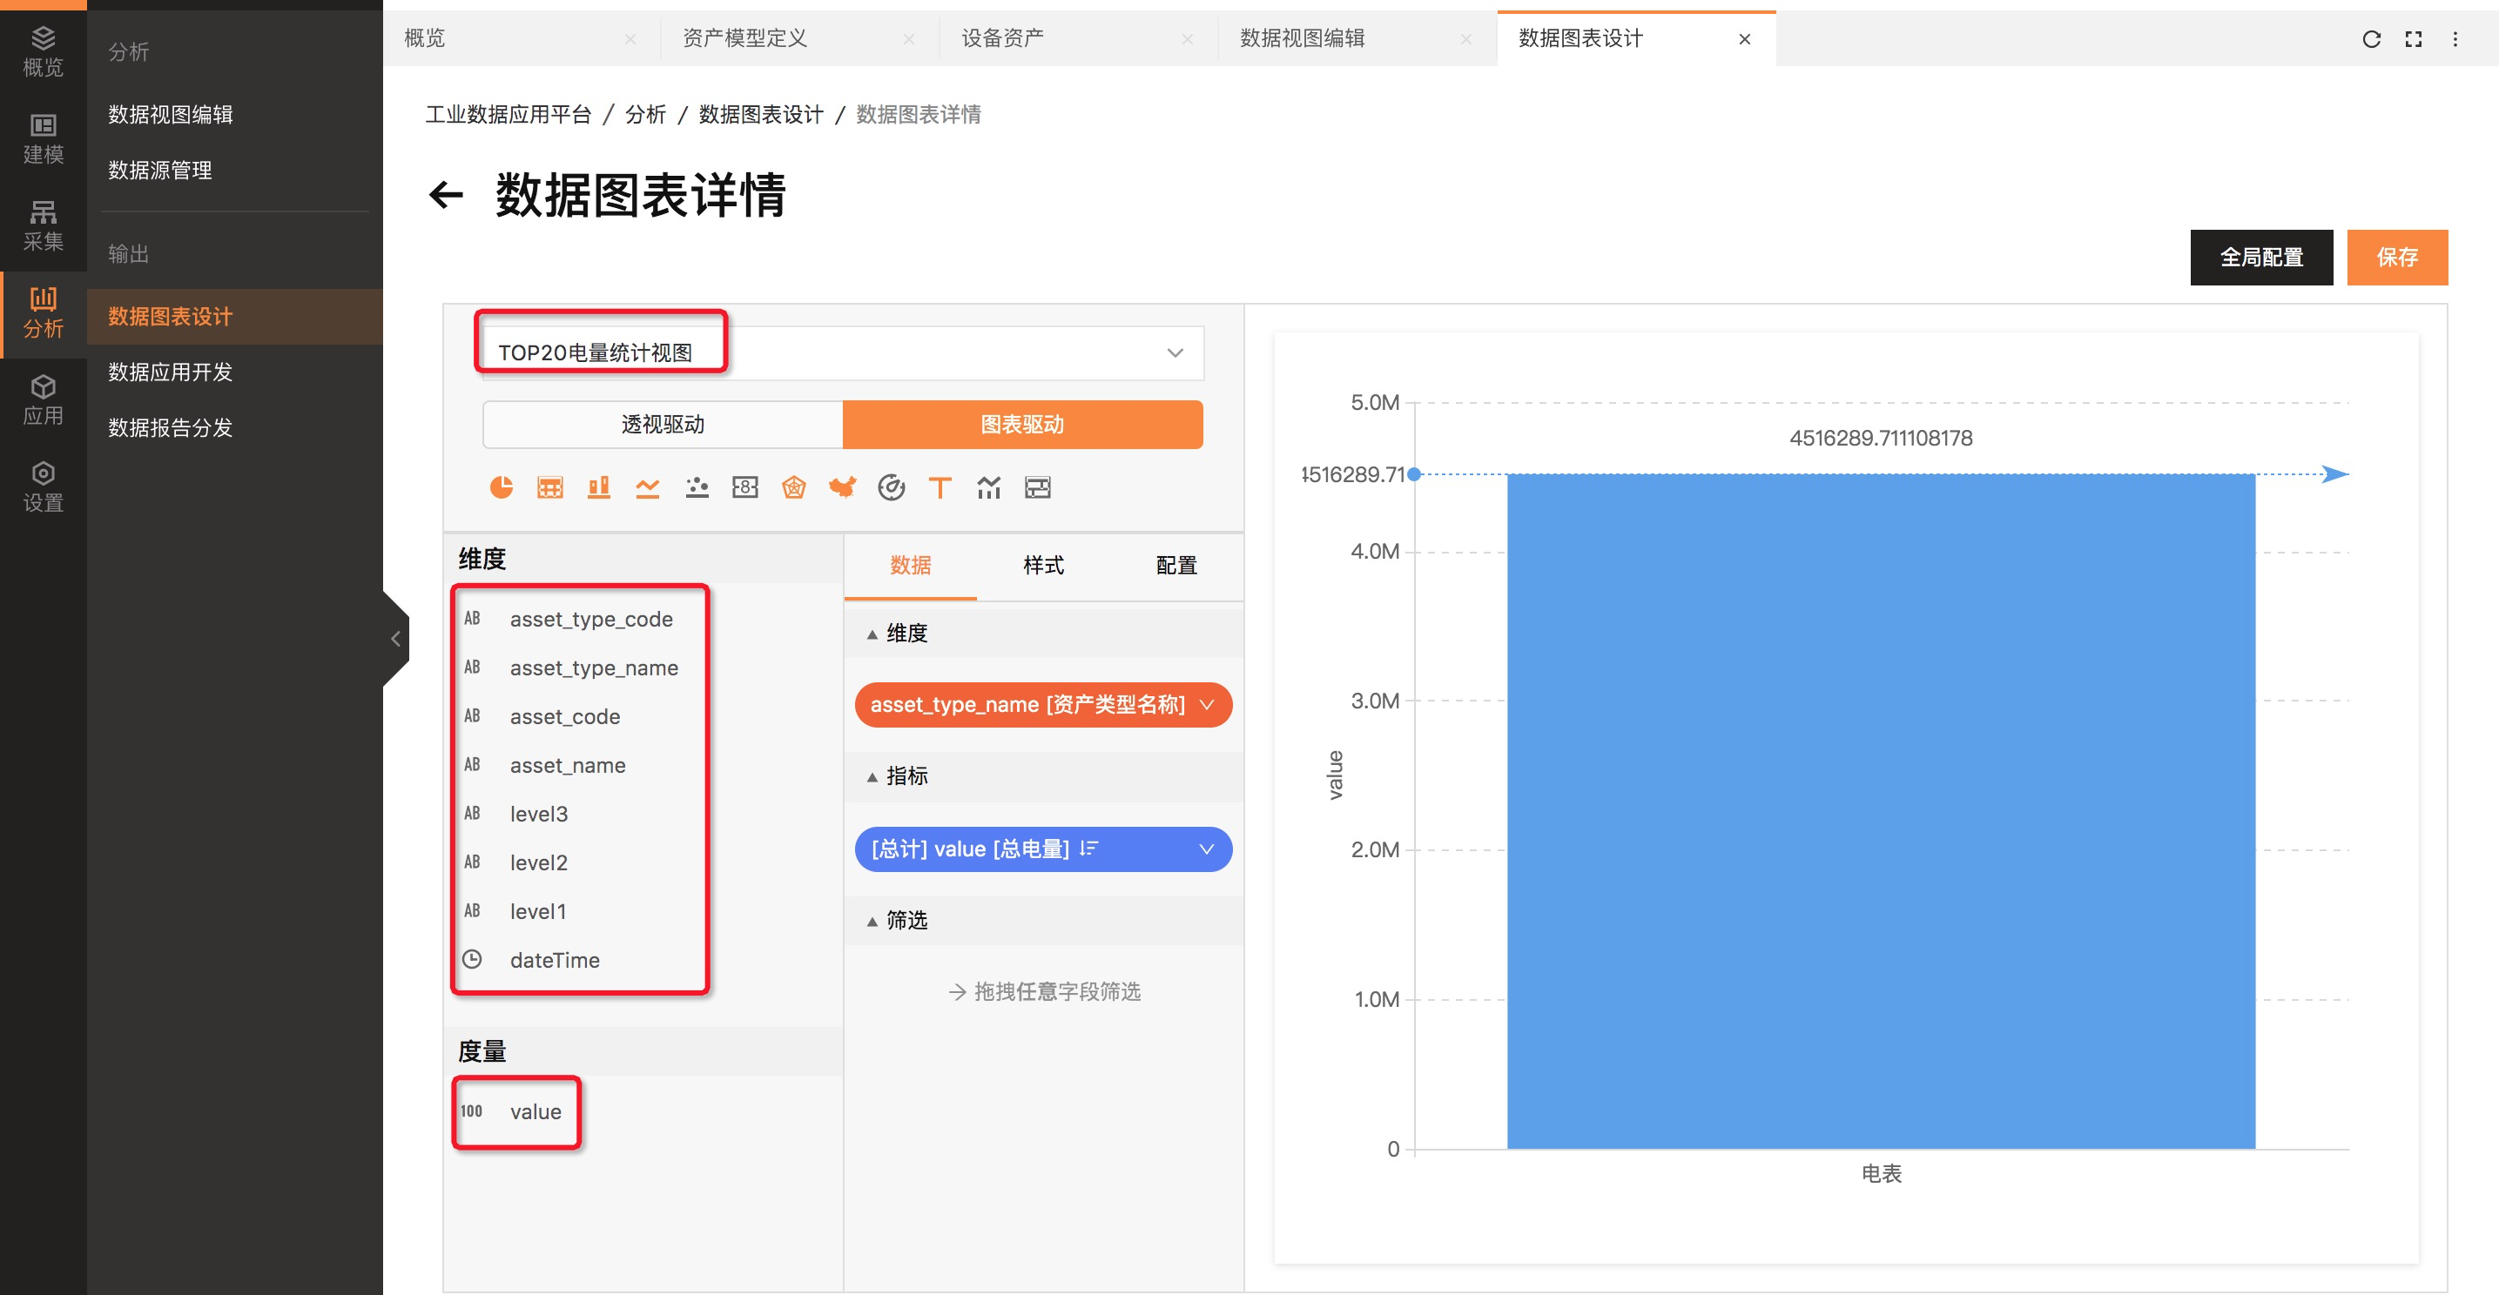Image resolution: width=2499 pixels, height=1295 pixels.
Task: Open 应用 in the left sidebar
Action: pos(43,401)
